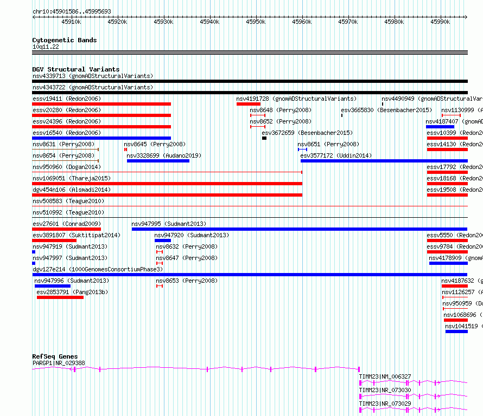This screenshot has width=483, height=416.
Task: Select essv17792 variant label
Action: [x=455, y=167]
